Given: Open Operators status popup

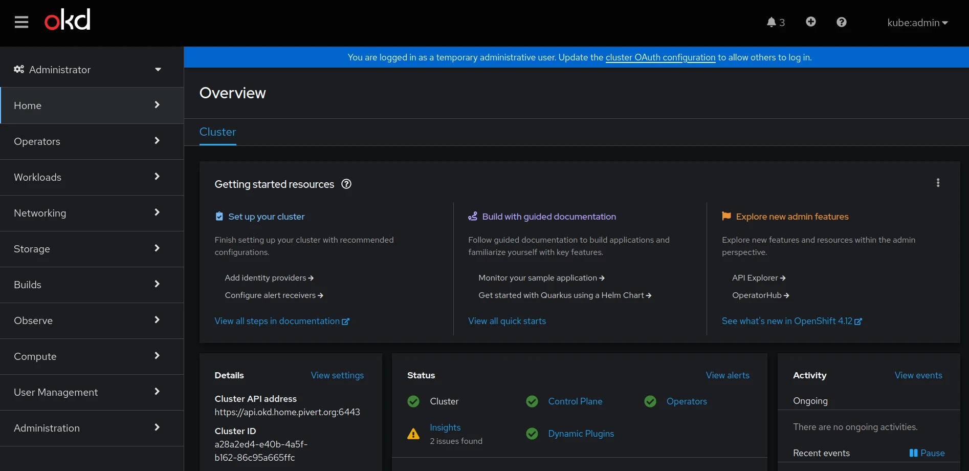Looking at the screenshot, I should (687, 401).
